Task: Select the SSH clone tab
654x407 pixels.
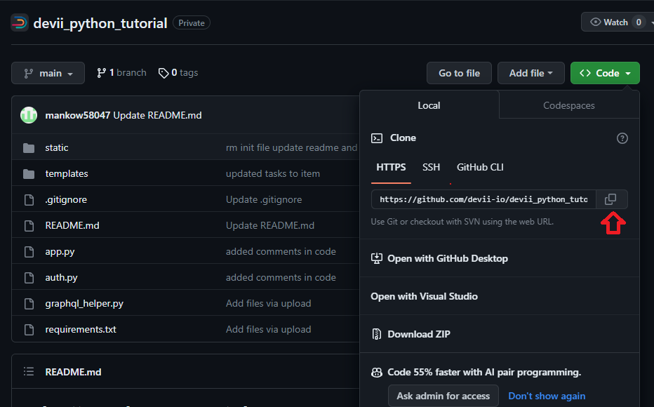Action: [431, 167]
